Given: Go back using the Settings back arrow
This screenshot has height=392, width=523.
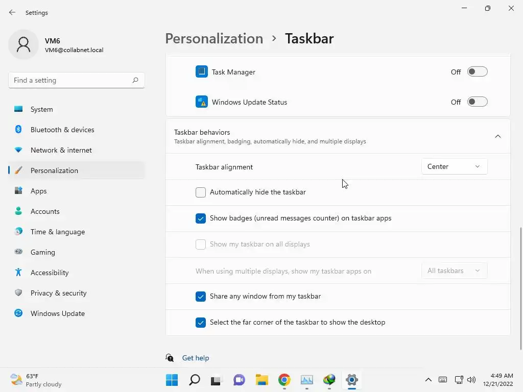Looking at the screenshot, I should pyautogui.click(x=12, y=12).
